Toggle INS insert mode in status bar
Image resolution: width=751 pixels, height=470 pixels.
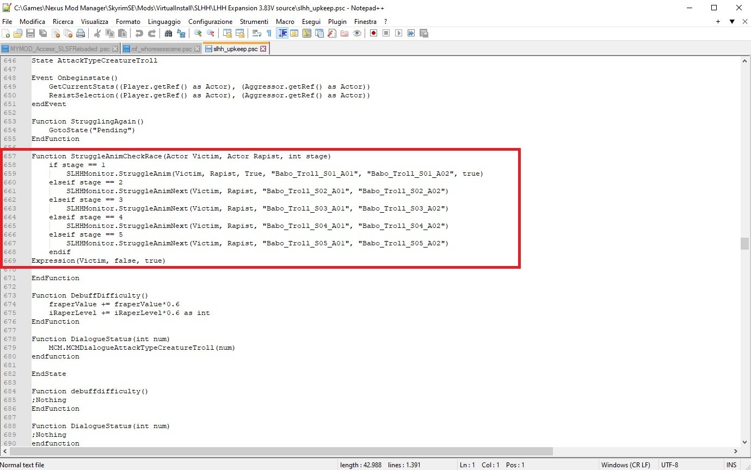pyautogui.click(x=731, y=465)
